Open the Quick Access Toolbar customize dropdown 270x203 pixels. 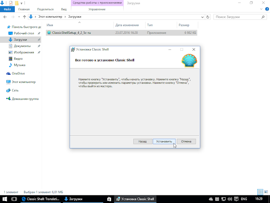tap(22, 3)
